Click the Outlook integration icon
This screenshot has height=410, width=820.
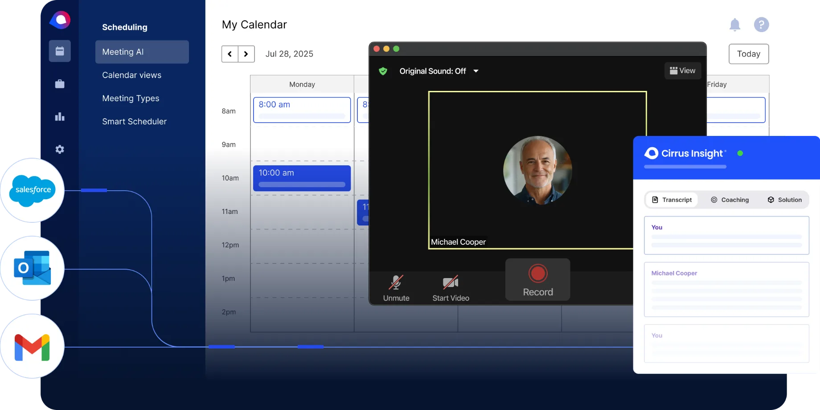pyautogui.click(x=33, y=268)
